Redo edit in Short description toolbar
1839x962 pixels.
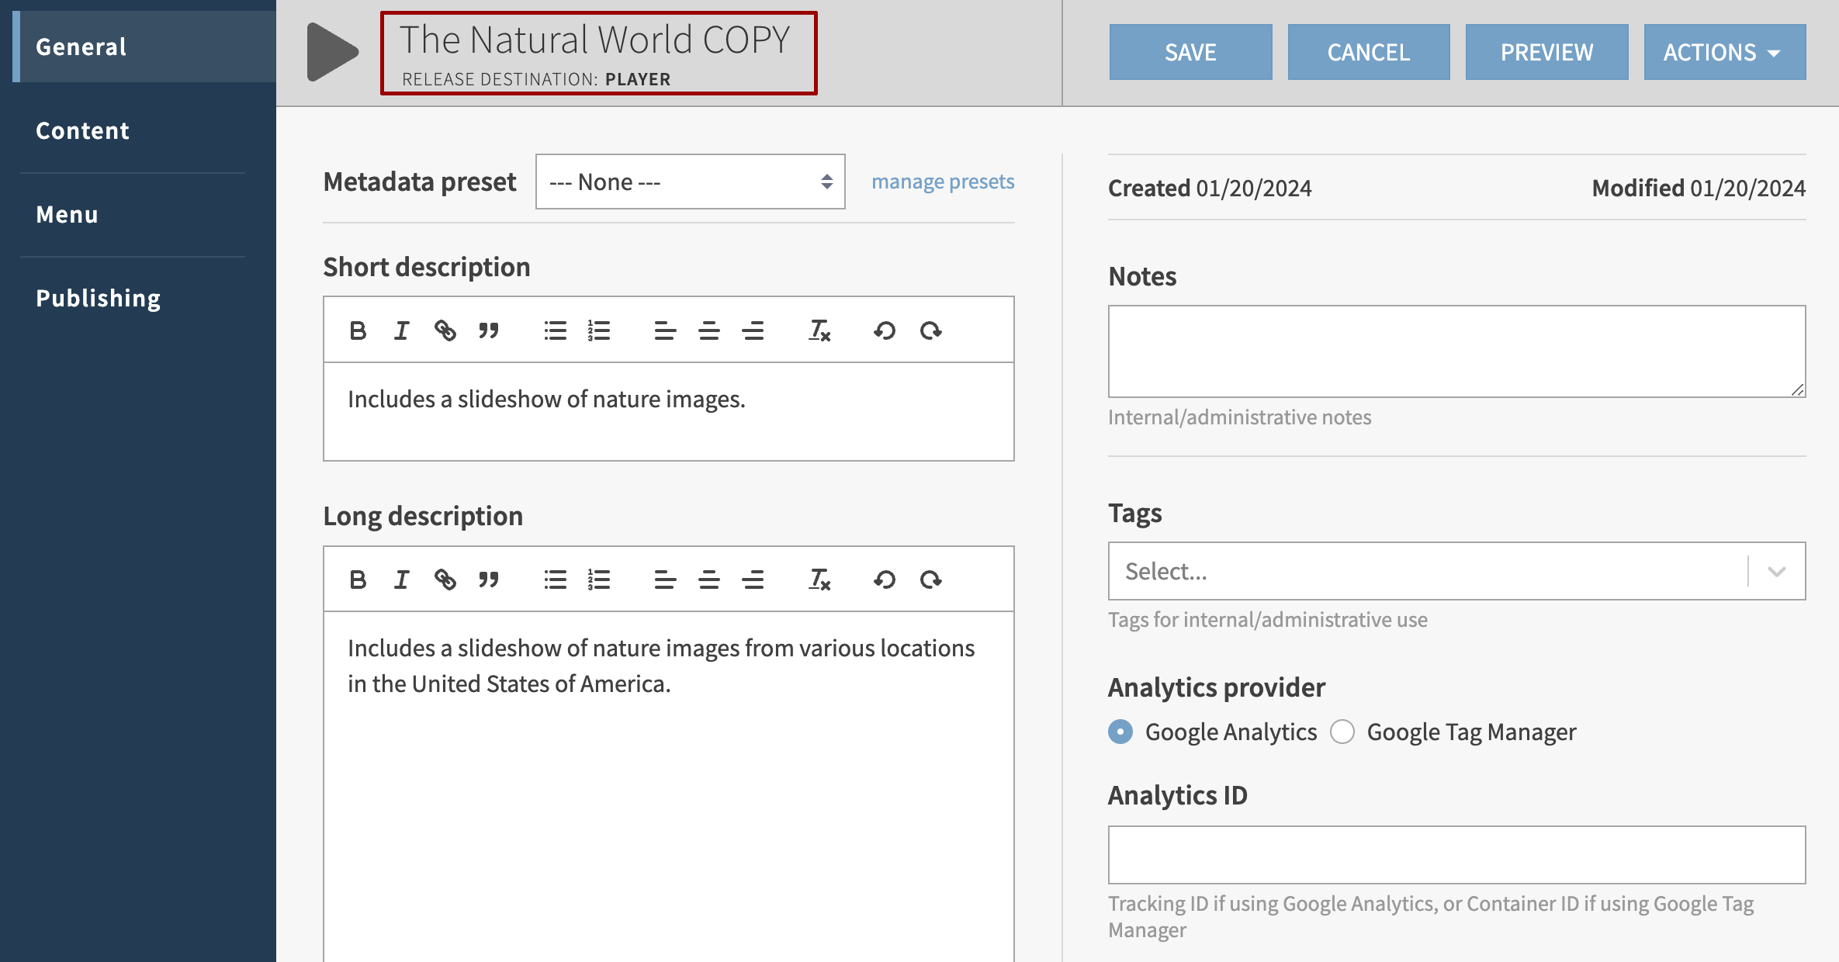click(x=930, y=330)
